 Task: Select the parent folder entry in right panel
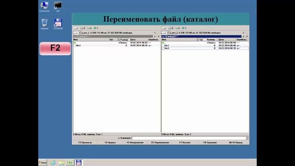pos(205,43)
